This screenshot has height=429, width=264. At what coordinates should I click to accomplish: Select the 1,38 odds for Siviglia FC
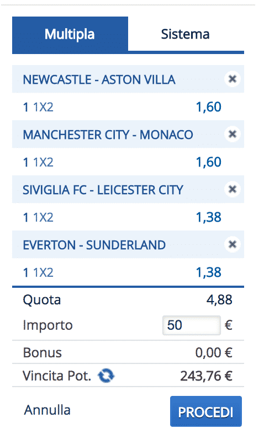pos(208,217)
